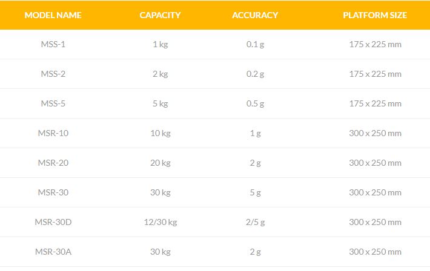
Task: Select the MSS-2 model name cell
Action: point(53,74)
